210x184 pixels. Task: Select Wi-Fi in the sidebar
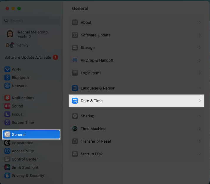(x=31, y=69)
